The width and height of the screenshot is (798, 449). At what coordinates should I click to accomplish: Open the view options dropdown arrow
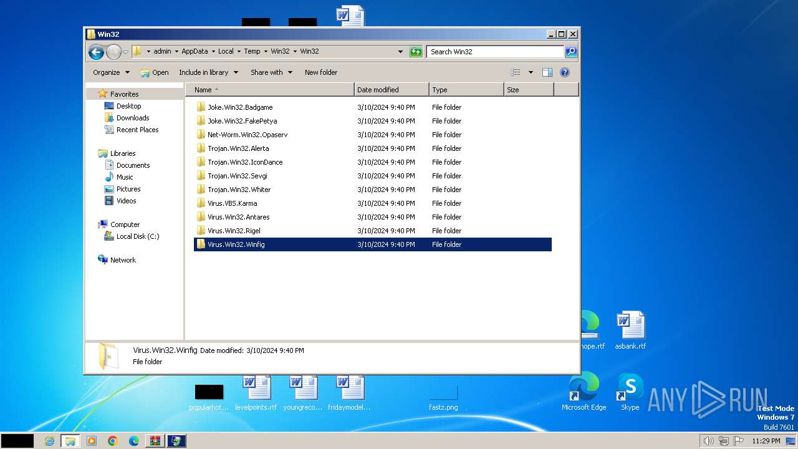(531, 72)
